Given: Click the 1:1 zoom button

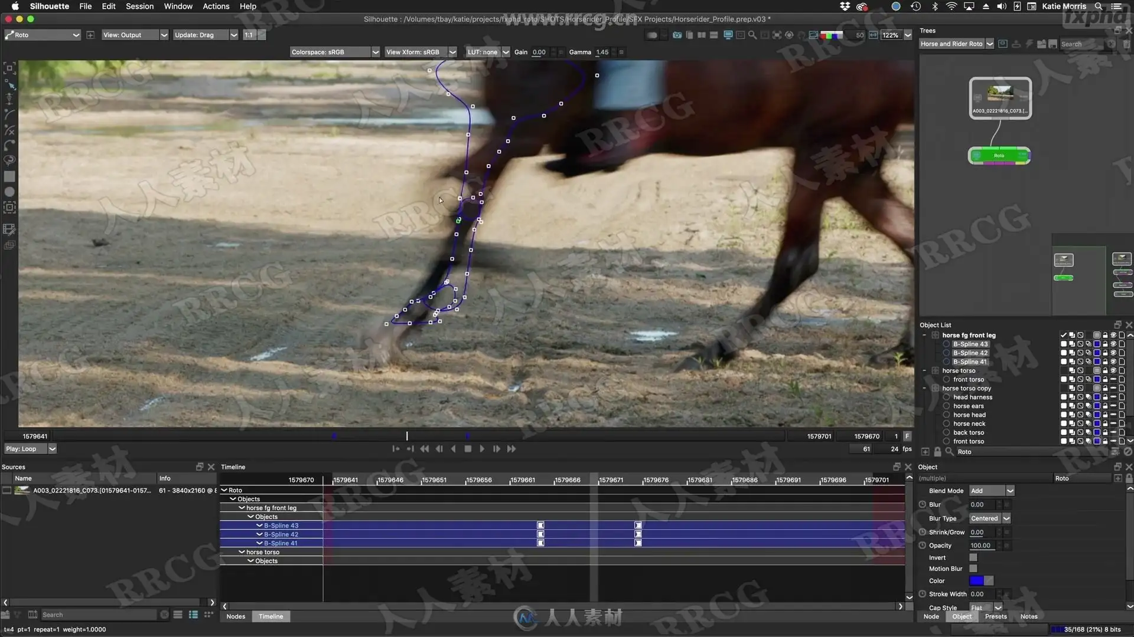Looking at the screenshot, I should [x=249, y=35].
